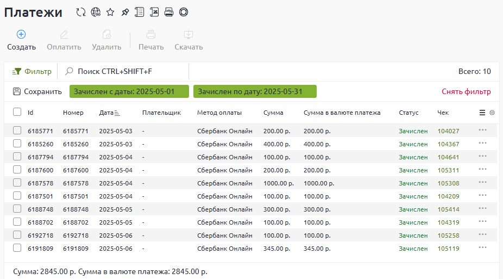
Task: Open column list hamburger icon in table header
Action: click(482, 113)
